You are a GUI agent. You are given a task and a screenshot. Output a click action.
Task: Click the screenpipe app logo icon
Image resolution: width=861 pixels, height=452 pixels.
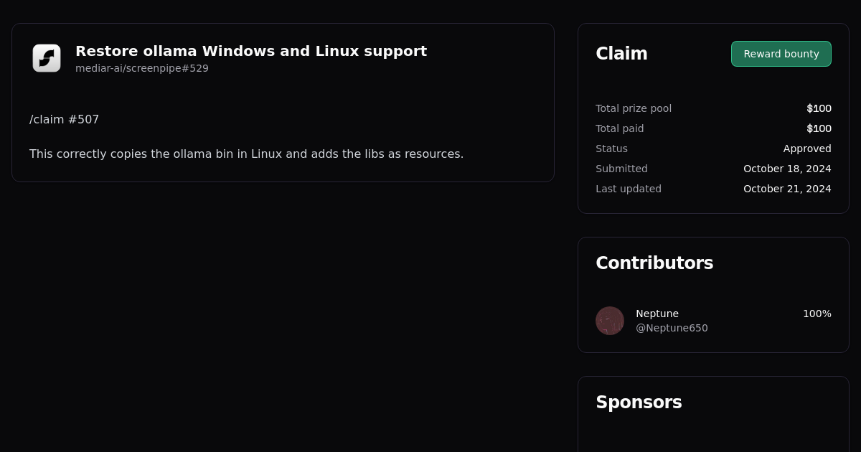[46, 57]
